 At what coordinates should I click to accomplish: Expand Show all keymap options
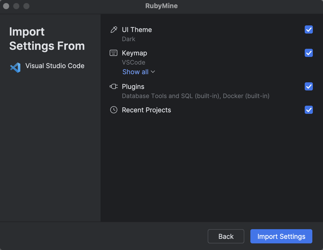tap(135, 72)
